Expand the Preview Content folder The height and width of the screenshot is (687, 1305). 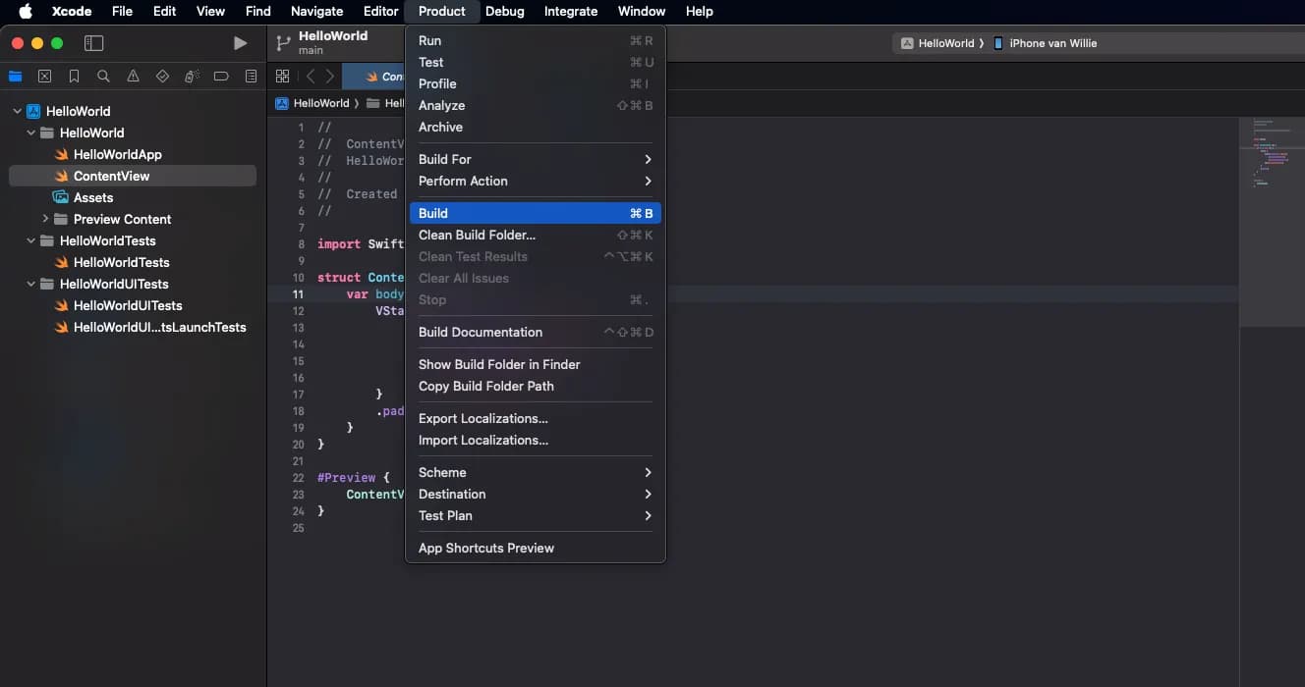tap(45, 219)
